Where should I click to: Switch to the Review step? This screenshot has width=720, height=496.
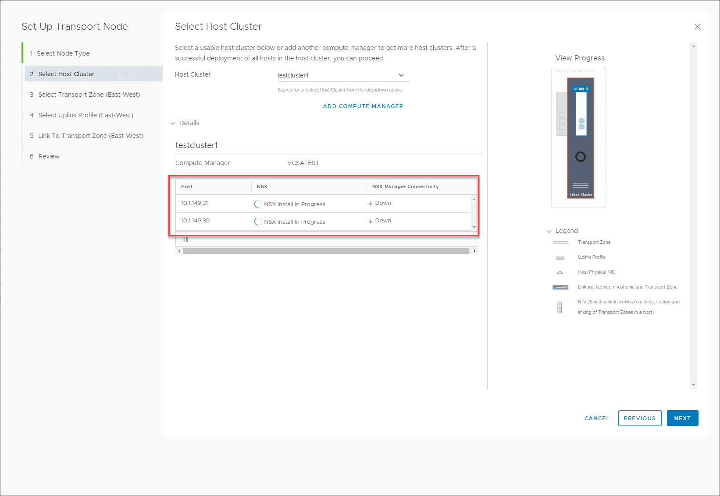[x=49, y=156]
